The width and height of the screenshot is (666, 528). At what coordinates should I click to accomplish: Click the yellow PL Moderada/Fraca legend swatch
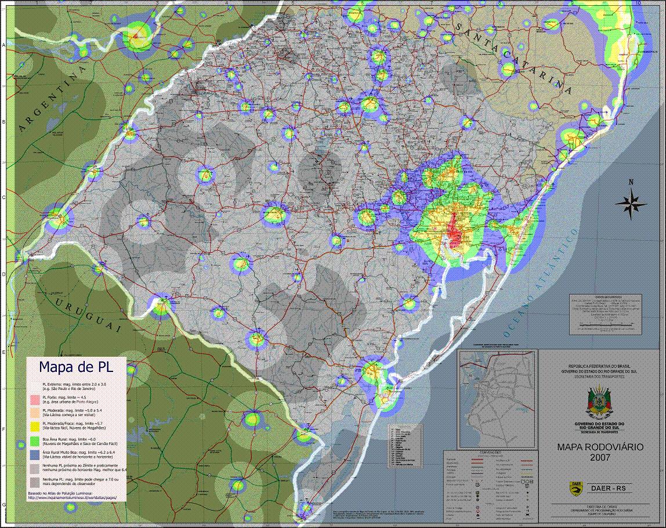click(x=35, y=427)
